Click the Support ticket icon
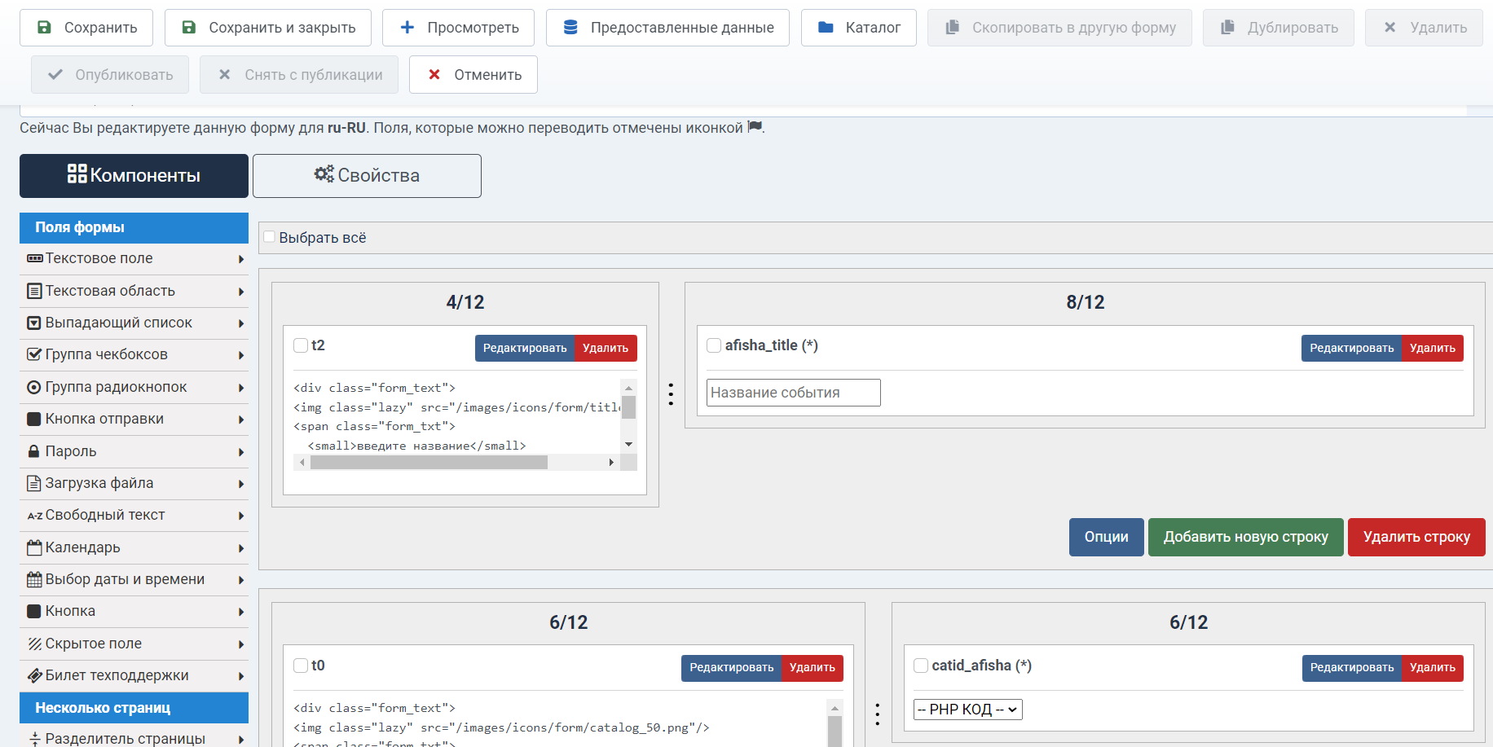1493x747 pixels. (34, 675)
